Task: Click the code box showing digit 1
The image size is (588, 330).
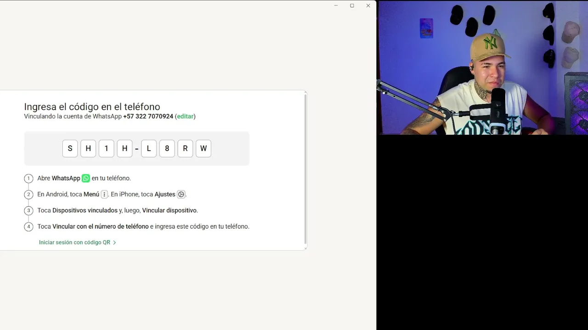Action: coord(106,148)
